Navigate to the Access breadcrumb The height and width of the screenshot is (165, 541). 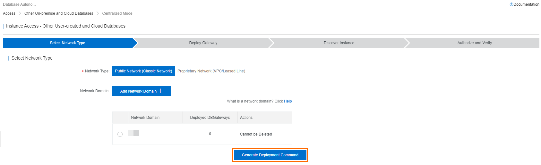pos(9,13)
